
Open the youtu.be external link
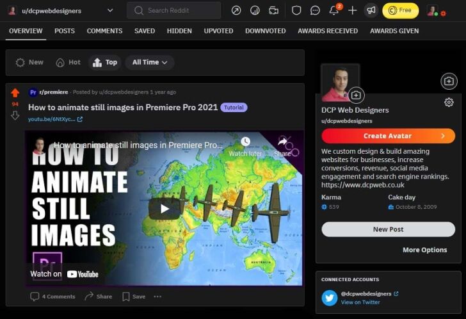(55, 119)
